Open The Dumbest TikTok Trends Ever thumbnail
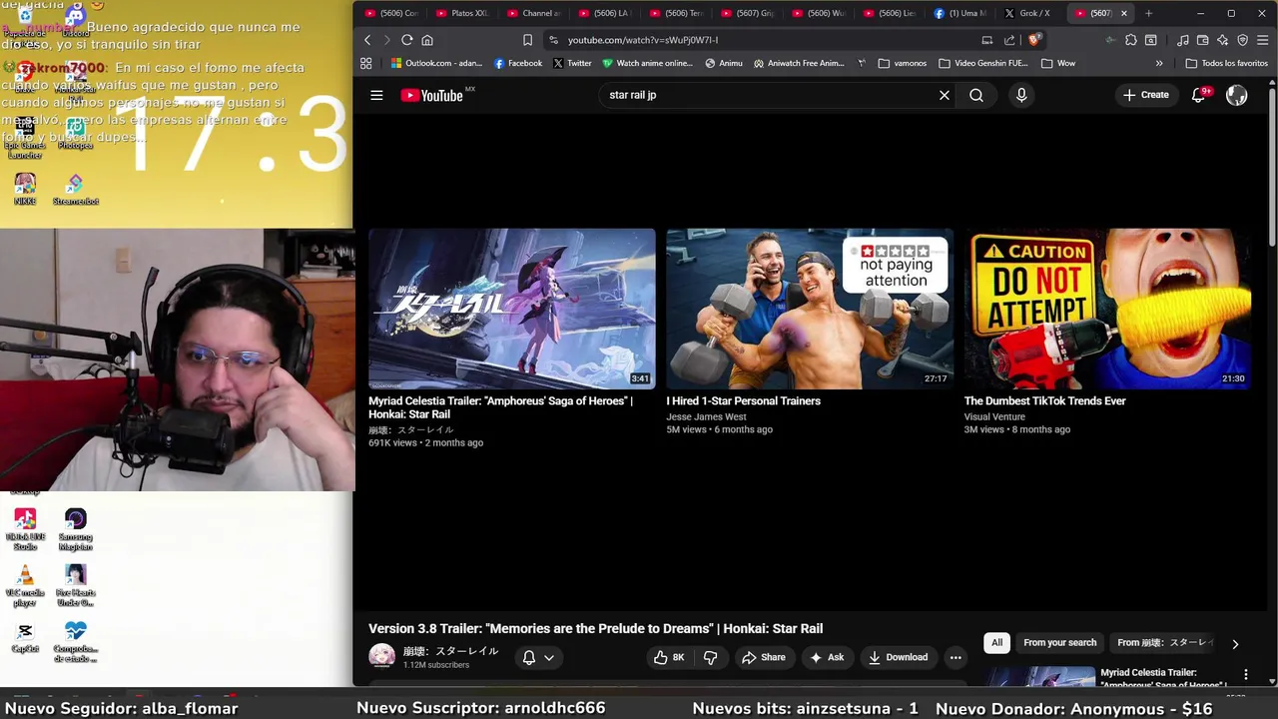The width and height of the screenshot is (1278, 719). (1107, 309)
